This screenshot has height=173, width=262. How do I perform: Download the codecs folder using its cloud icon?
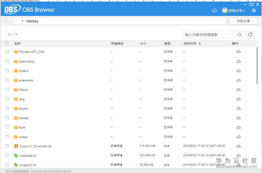pyautogui.click(x=238, y=71)
